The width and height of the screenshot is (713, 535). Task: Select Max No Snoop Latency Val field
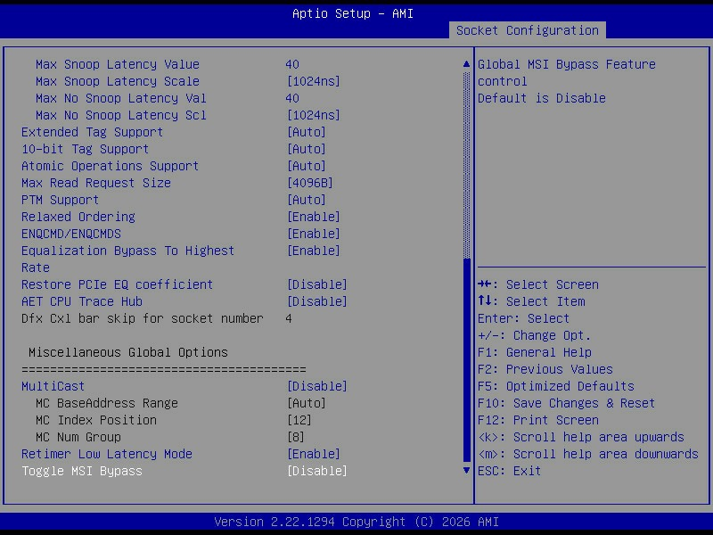[x=292, y=98]
